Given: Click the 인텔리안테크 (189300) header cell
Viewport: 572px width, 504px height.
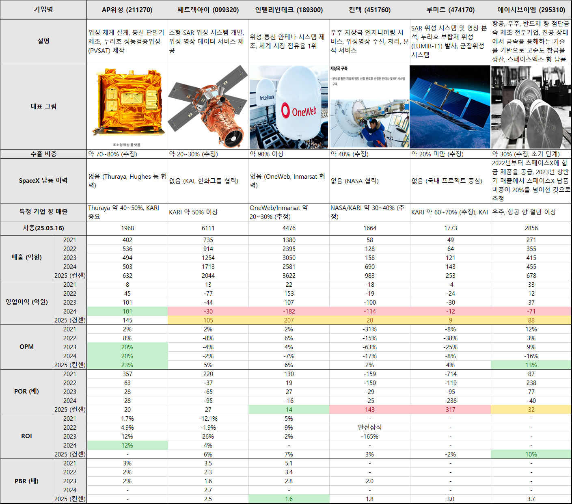Looking at the screenshot, I should (289, 10).
